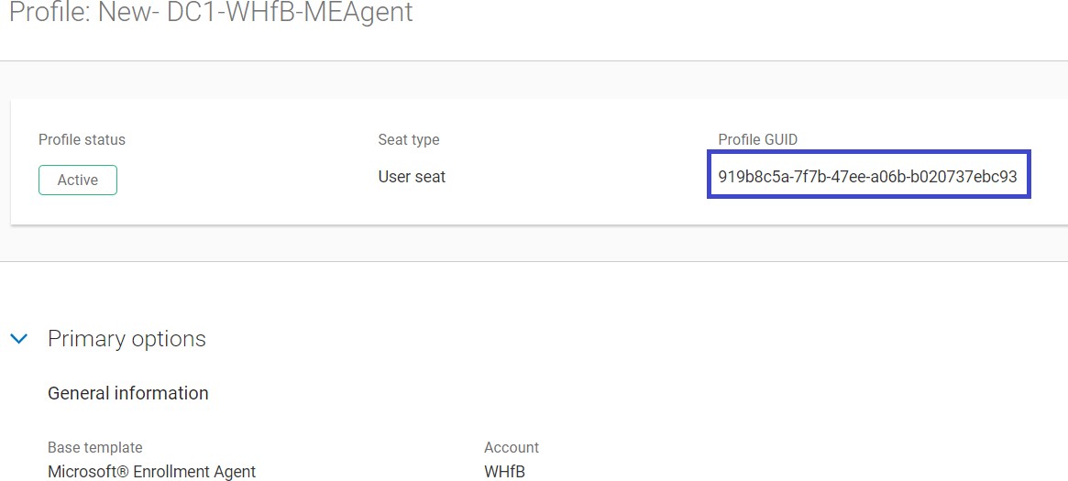Click the Profile status label
Viewport: 1068px width, 481px height.
[82, 140]
